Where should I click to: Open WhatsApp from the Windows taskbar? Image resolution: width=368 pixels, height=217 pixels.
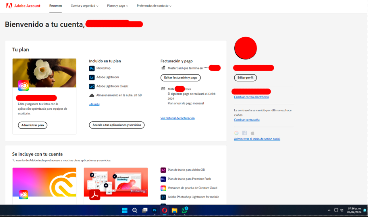184,210
